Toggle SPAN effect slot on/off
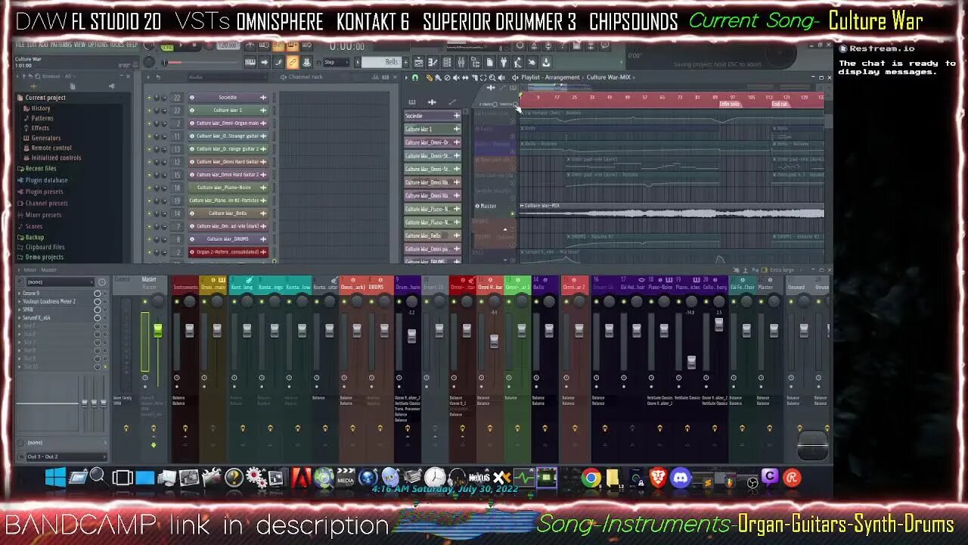This screenshot has width=968, height=545. [x=105, y=310]
